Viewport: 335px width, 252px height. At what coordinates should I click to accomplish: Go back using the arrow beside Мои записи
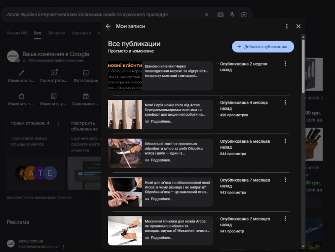108,26
